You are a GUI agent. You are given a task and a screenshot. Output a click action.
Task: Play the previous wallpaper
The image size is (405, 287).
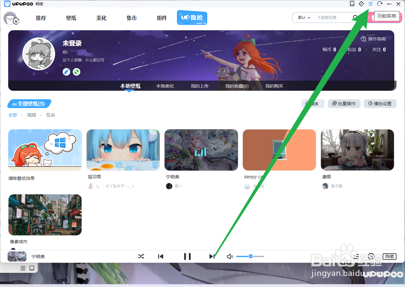pos(161,256)
